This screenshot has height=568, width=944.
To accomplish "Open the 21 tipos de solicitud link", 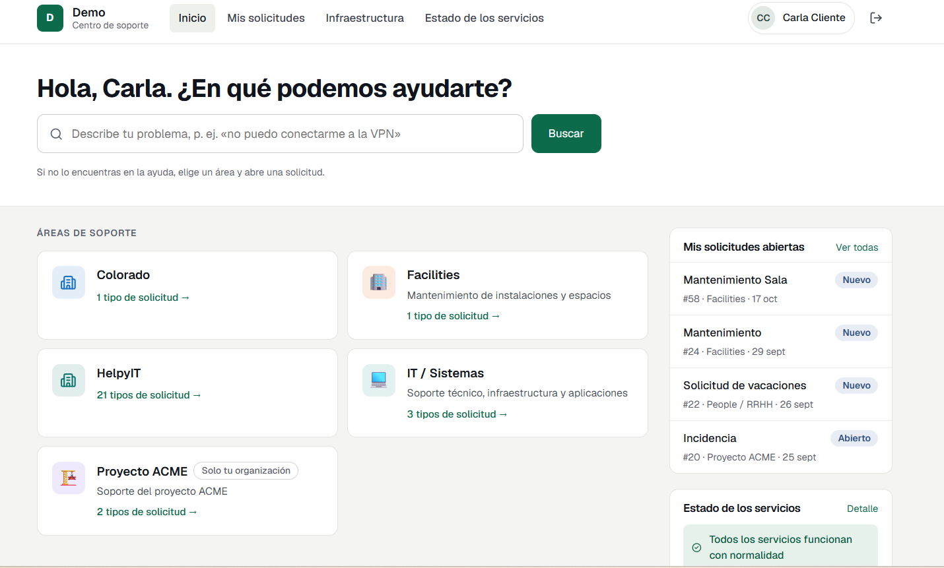I will point(149,395).
